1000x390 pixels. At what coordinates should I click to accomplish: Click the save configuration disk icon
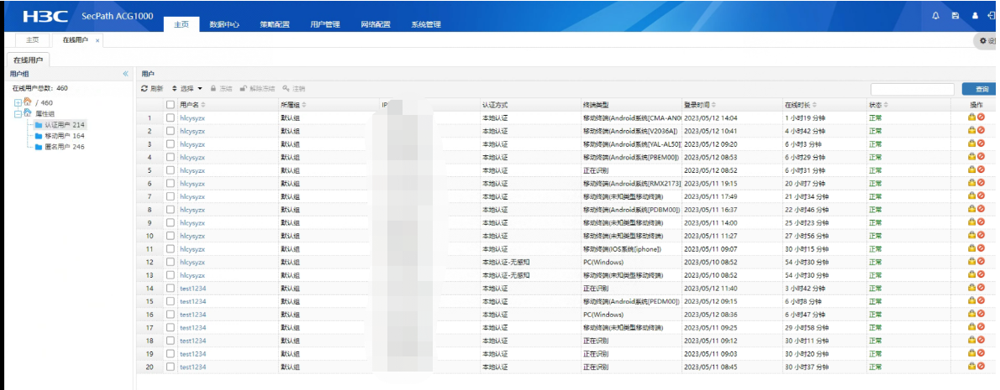(955, 15)
